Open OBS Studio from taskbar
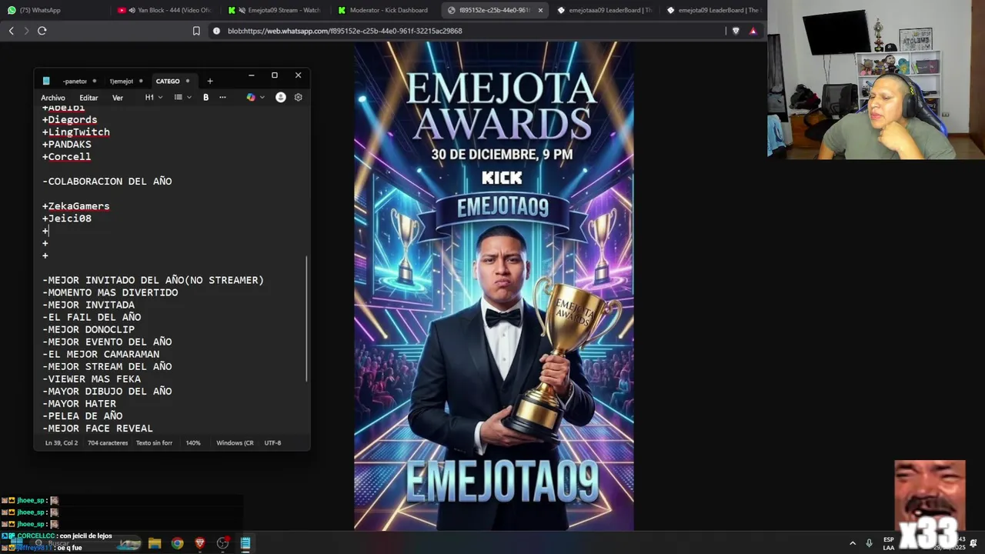The width and height of the screenshot is (985, 554). pos(223,543)
